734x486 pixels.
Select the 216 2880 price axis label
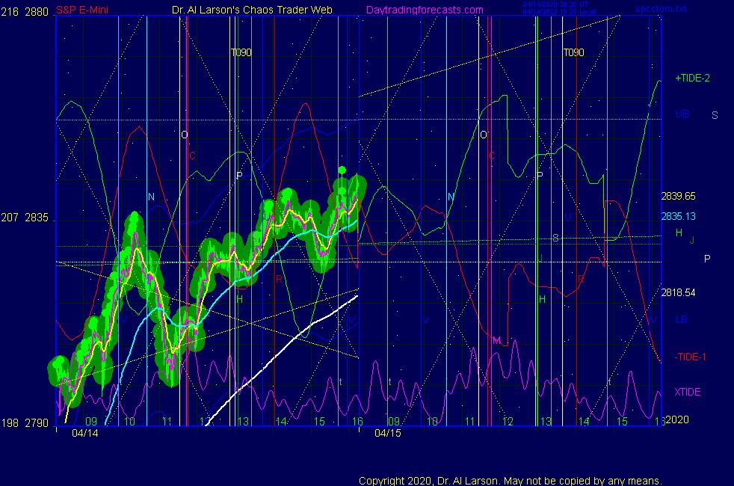point(25,12)
